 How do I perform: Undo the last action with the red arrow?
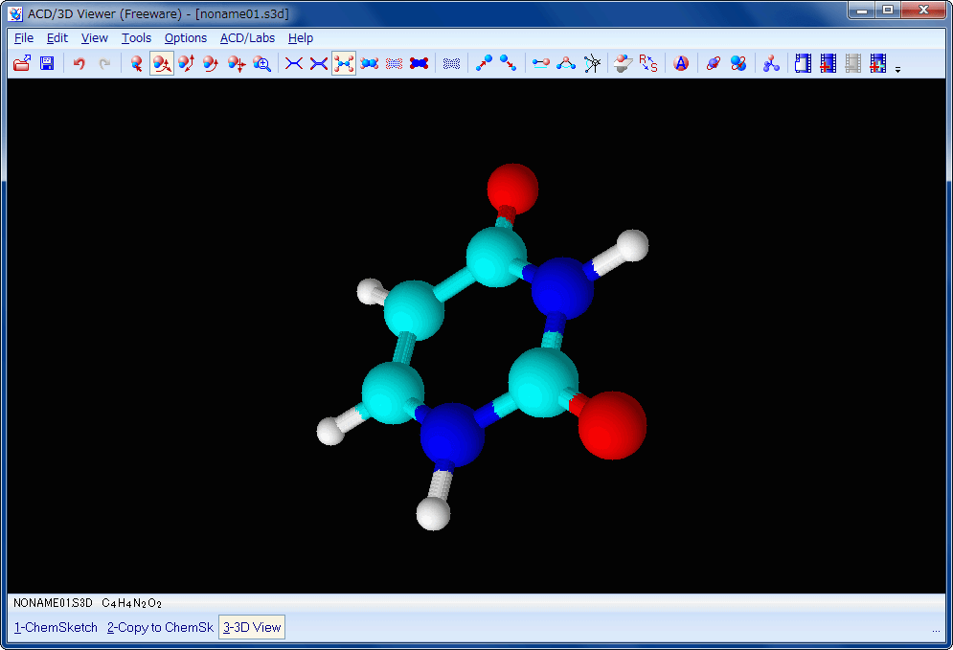[x=79, y=63]
